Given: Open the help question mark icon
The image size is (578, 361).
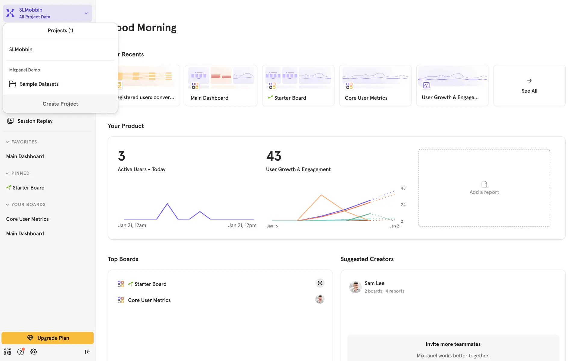Looking at the screenshot, I should tap(20, 352).
